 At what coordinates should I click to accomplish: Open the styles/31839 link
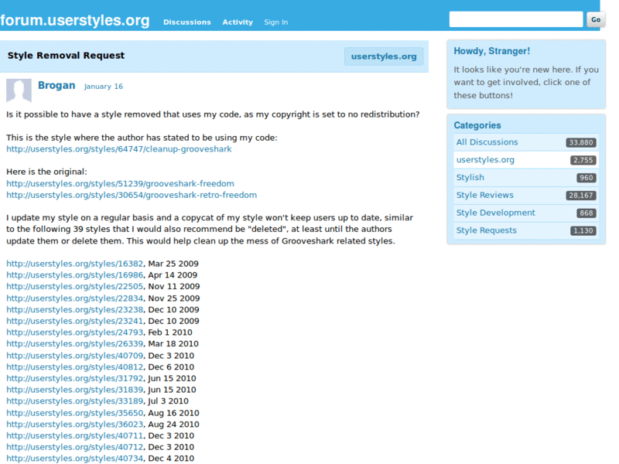74,390
